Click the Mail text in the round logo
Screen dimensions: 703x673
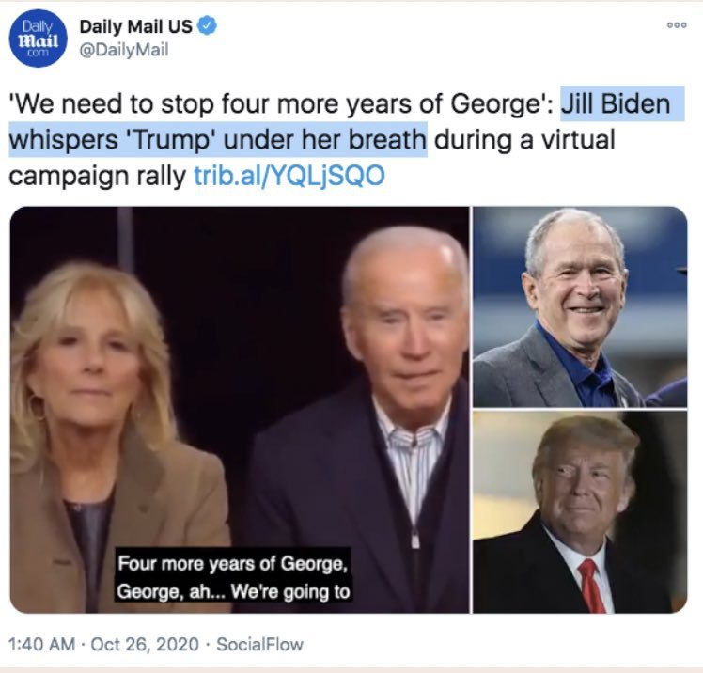click(x=39, y=40)
